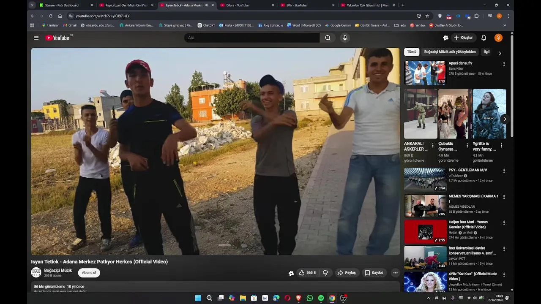Open YouTube guide hamburger menu
This screenshot has height=304, width=541.
[x=36, y=38]
